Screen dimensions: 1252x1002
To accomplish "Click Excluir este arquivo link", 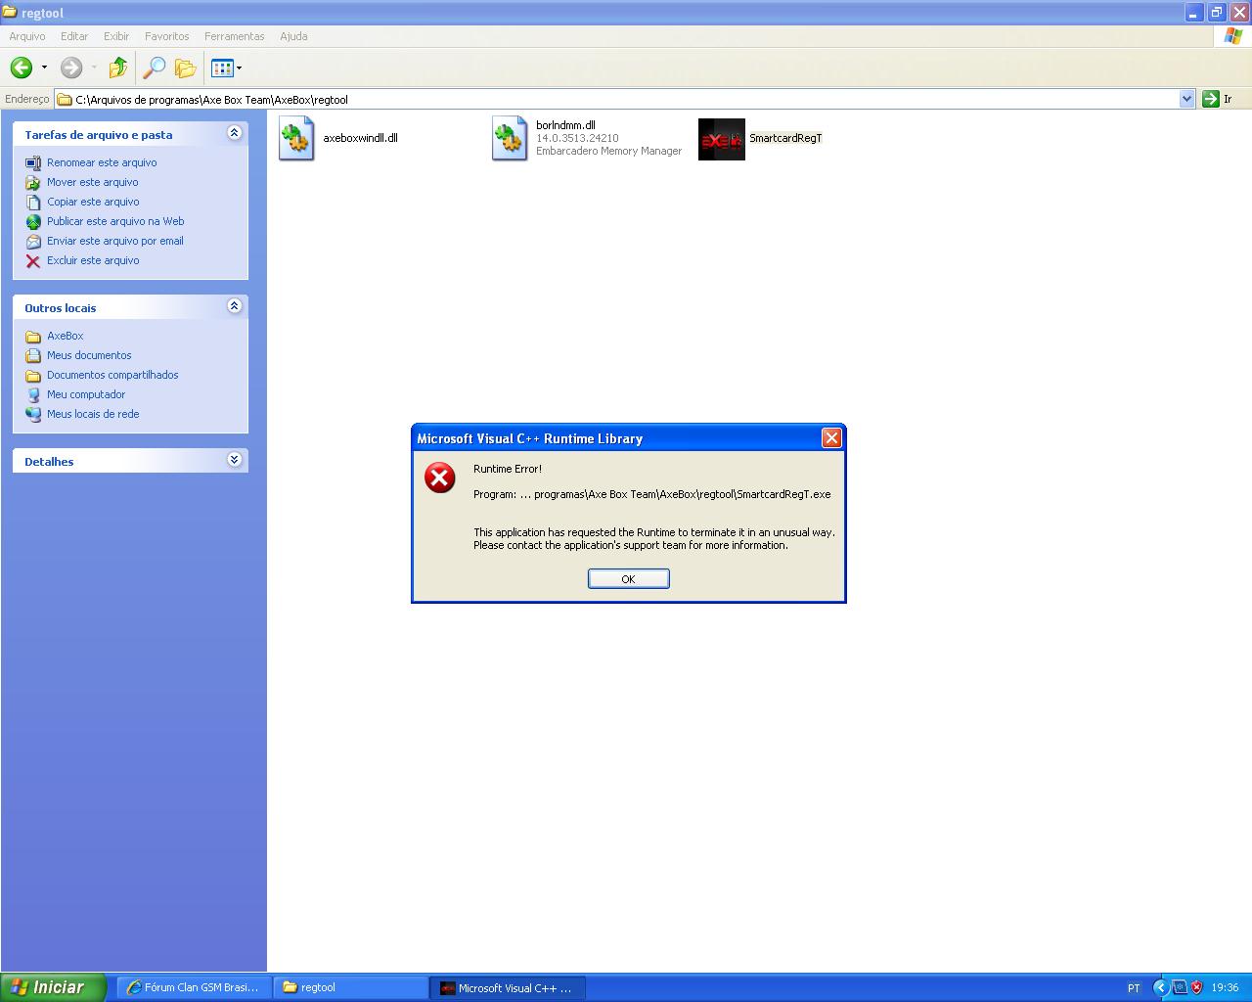I will pyautogui.click(x=93, y=260).
